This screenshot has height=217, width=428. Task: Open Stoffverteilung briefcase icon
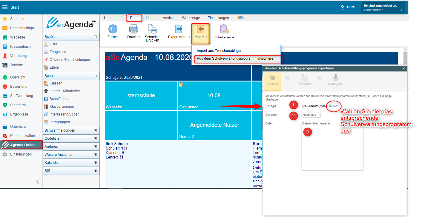pyautogui.click(x=5, y=96)
